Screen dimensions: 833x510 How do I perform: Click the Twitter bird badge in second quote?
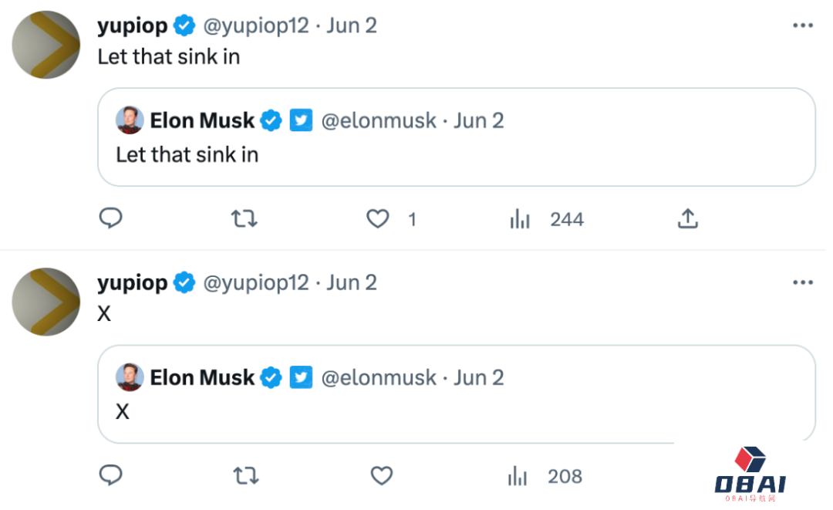(301, 377)
